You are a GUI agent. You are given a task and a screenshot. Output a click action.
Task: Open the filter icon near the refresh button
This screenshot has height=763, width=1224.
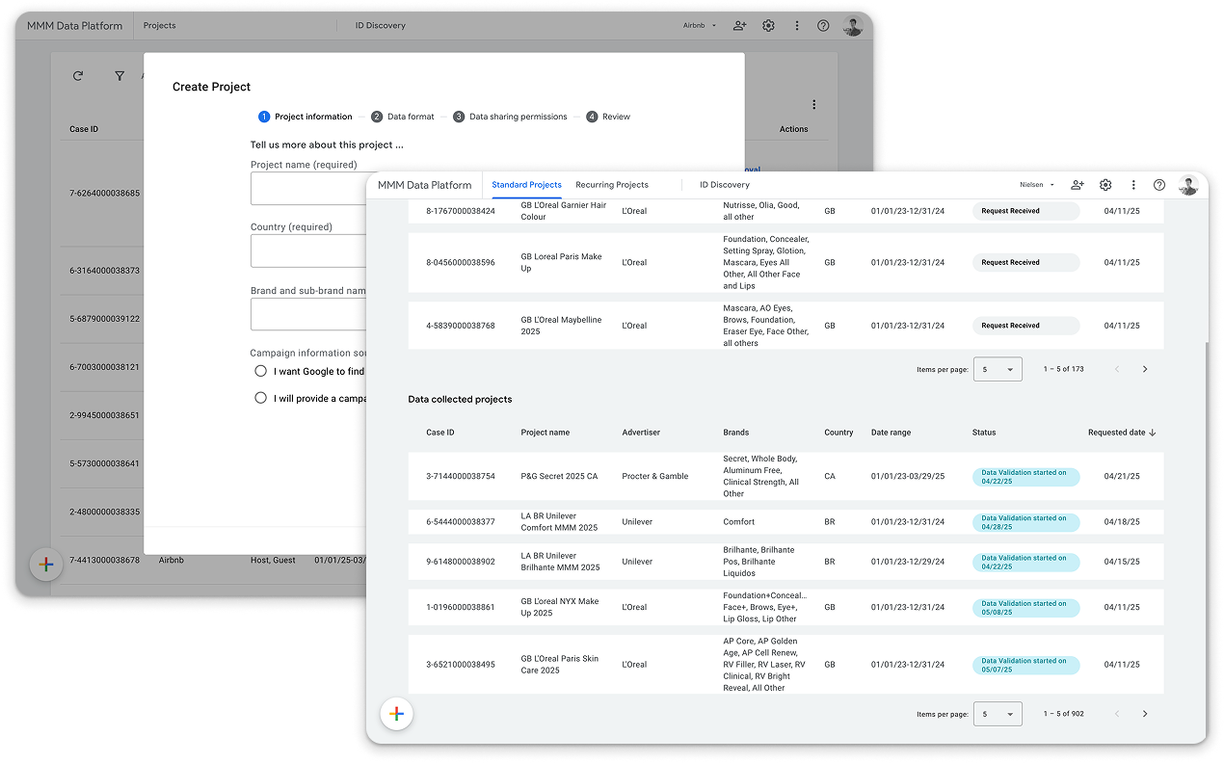[119, 75]
